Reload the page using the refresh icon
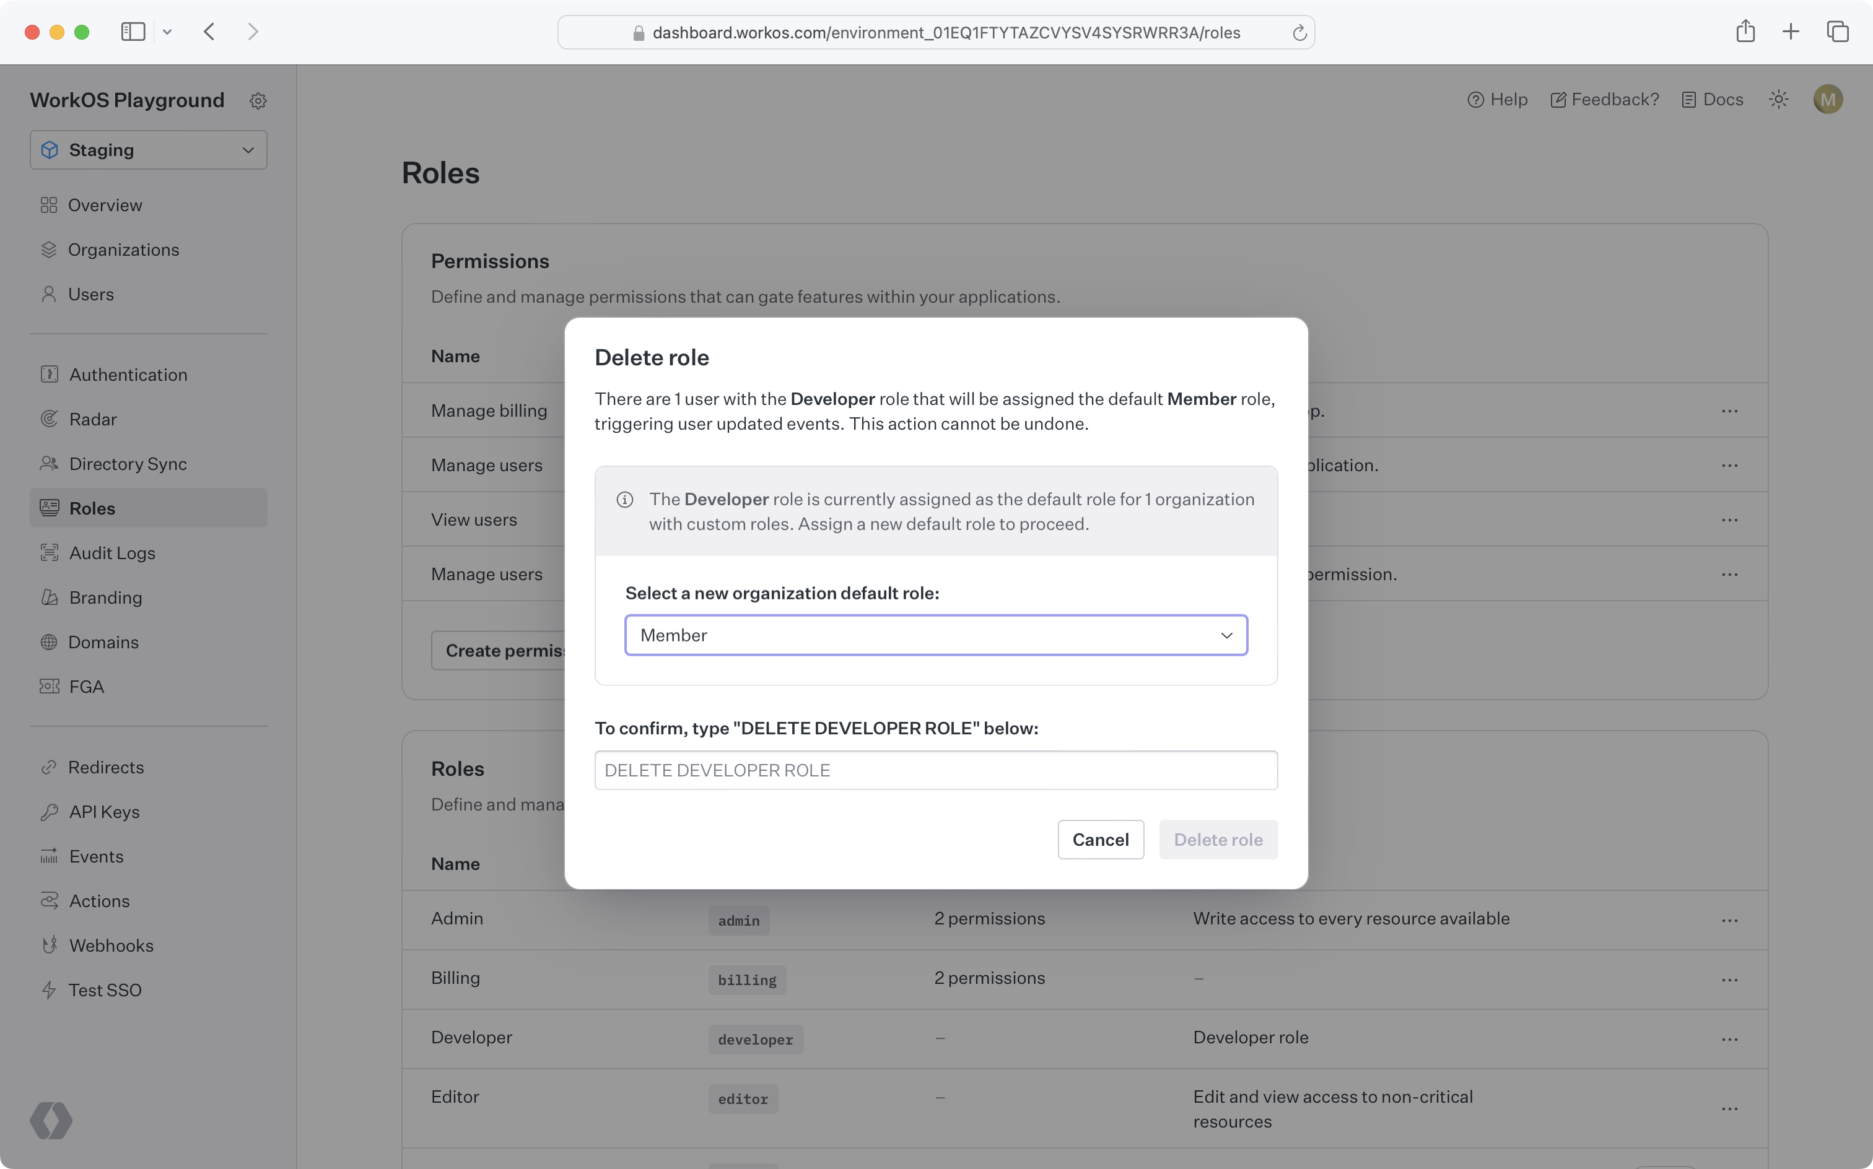This screenshot has height=1169, width=1873. point(1299,32)
